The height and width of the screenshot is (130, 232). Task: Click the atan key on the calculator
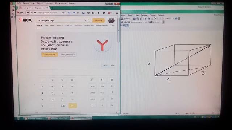click(x=92, y=99)
